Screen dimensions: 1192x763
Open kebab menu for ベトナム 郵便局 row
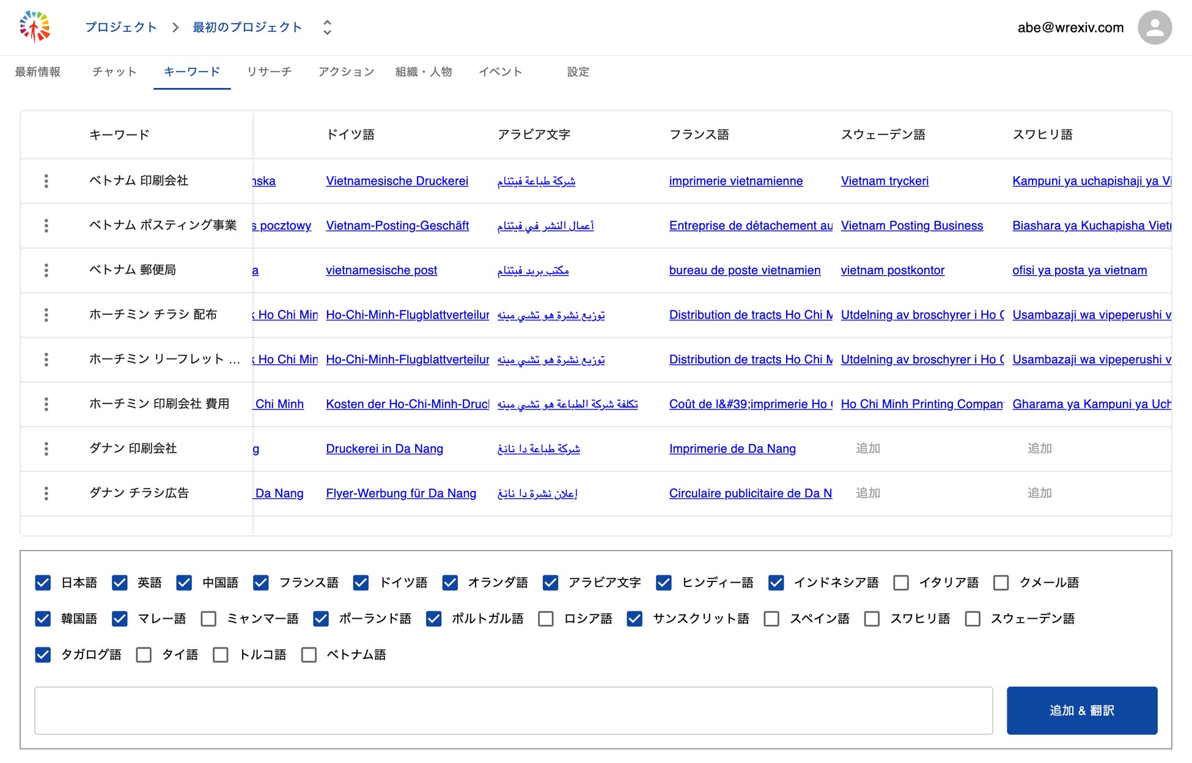(46, 270)
